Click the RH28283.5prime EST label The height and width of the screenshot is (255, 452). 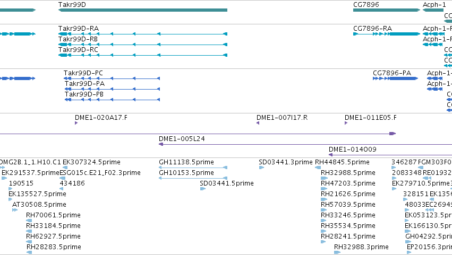click(54, 248)
